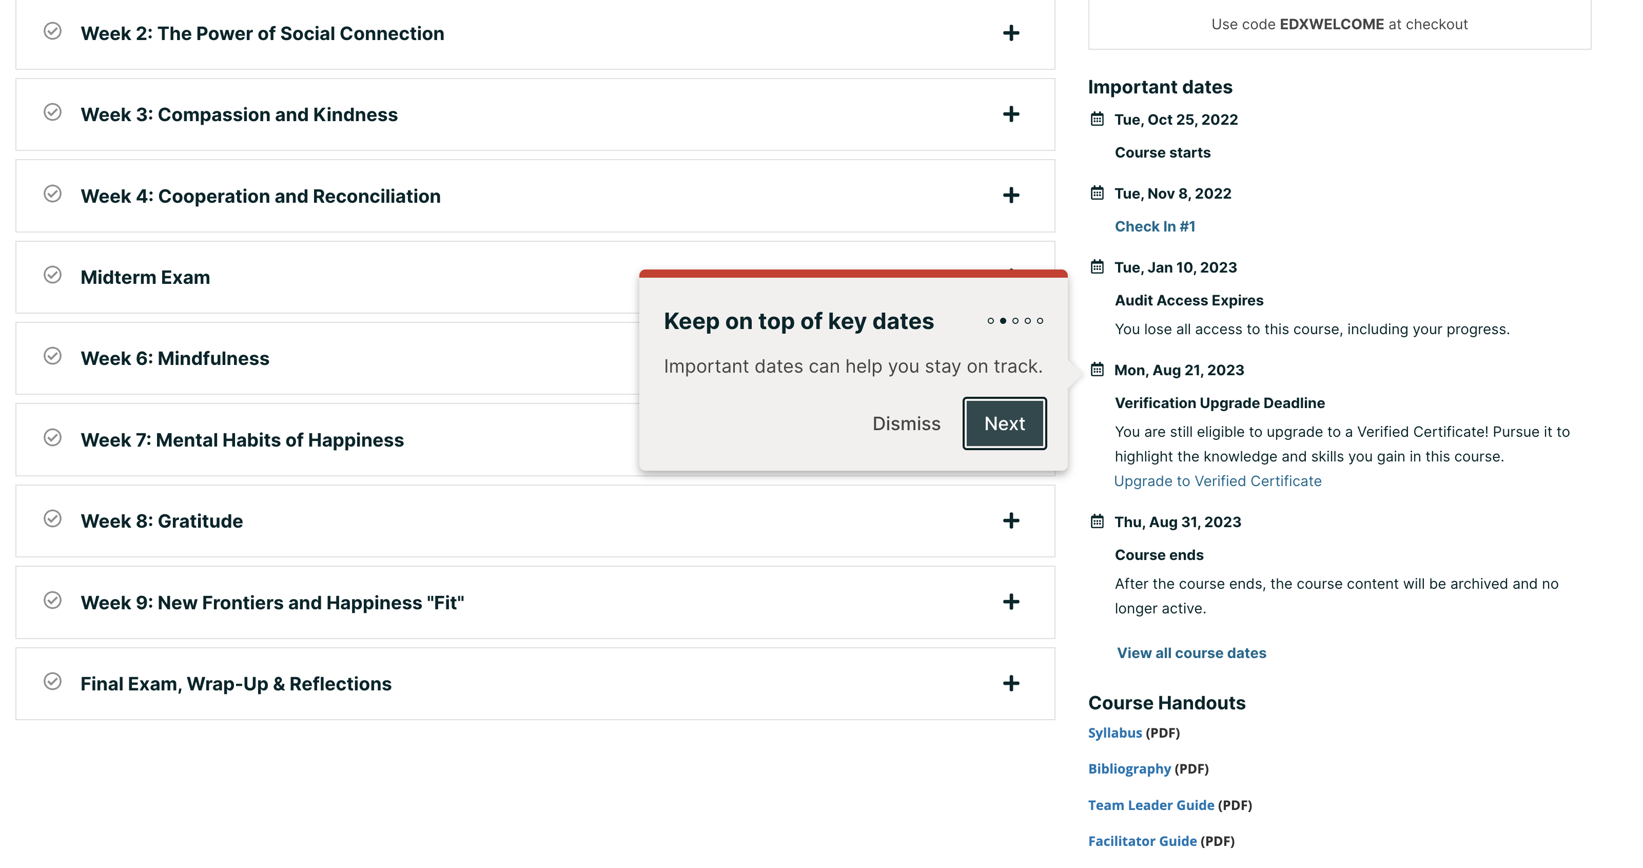Click the filled tour step indicator dot
The height and width of the screenshot is (868, 1643).
pyautogui.click(x=1003, y=321)
